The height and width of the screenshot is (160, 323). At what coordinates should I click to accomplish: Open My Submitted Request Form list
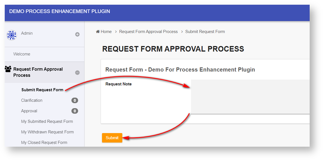tap(47, 121)
